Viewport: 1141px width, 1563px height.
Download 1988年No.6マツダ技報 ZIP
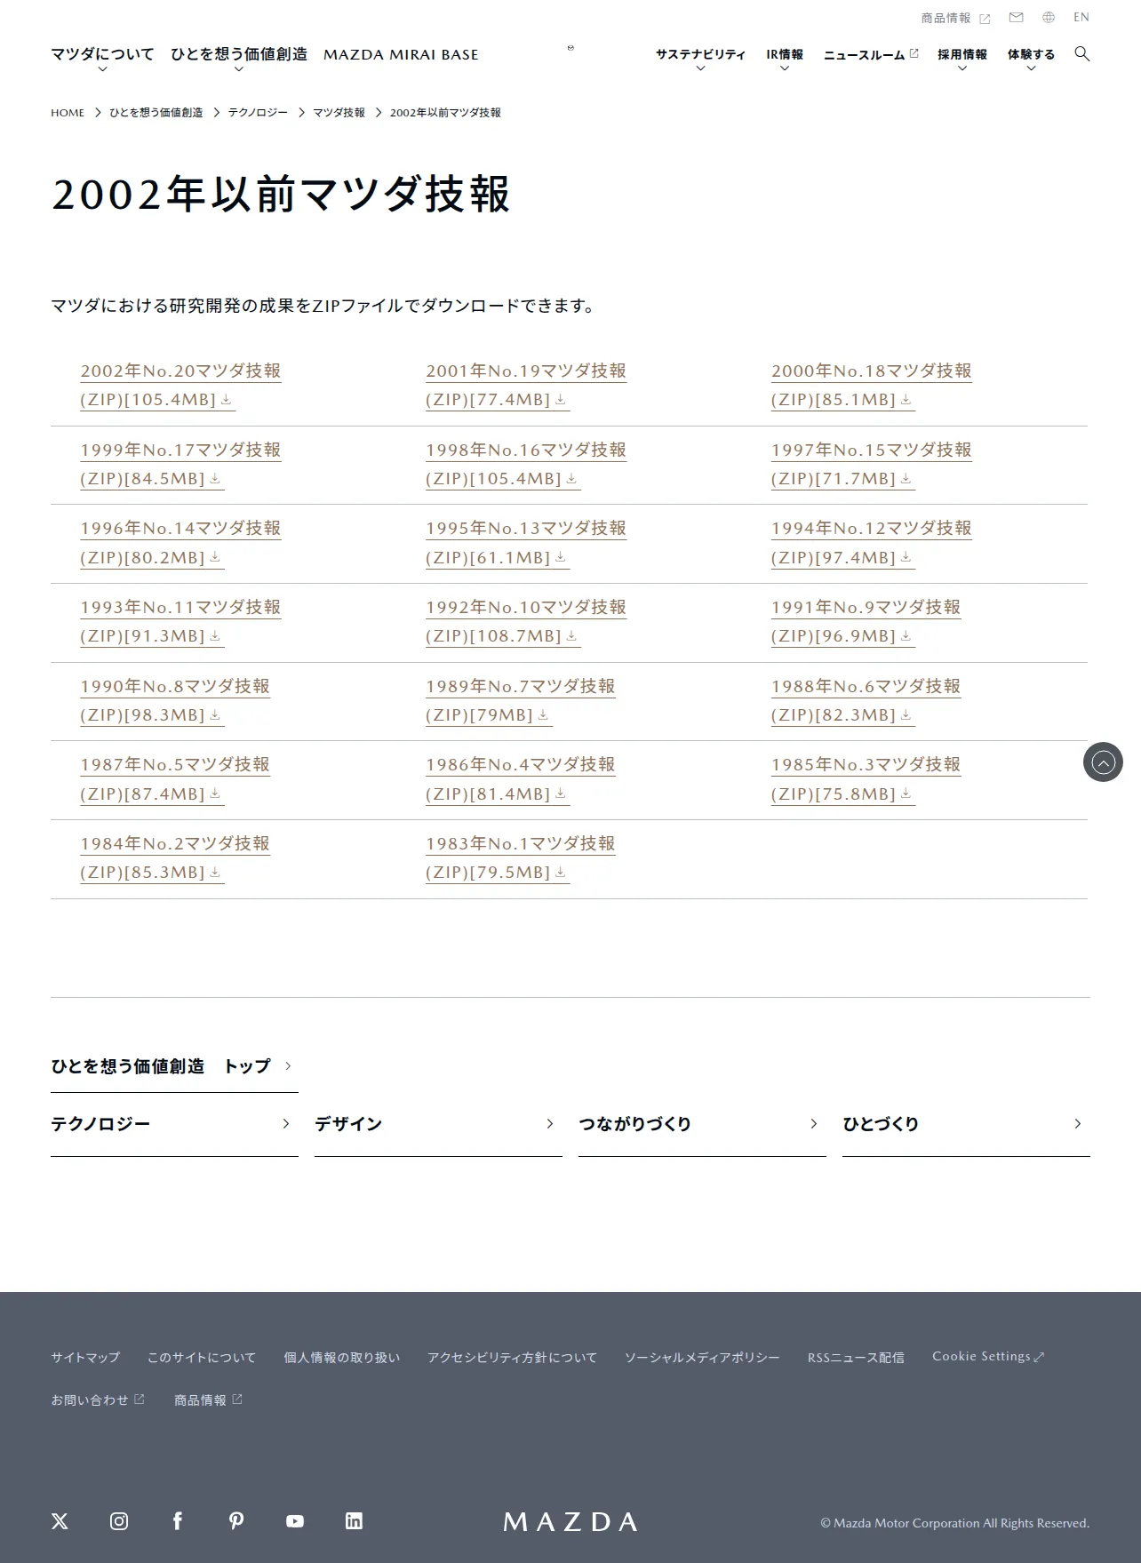(x=866, y=701)
